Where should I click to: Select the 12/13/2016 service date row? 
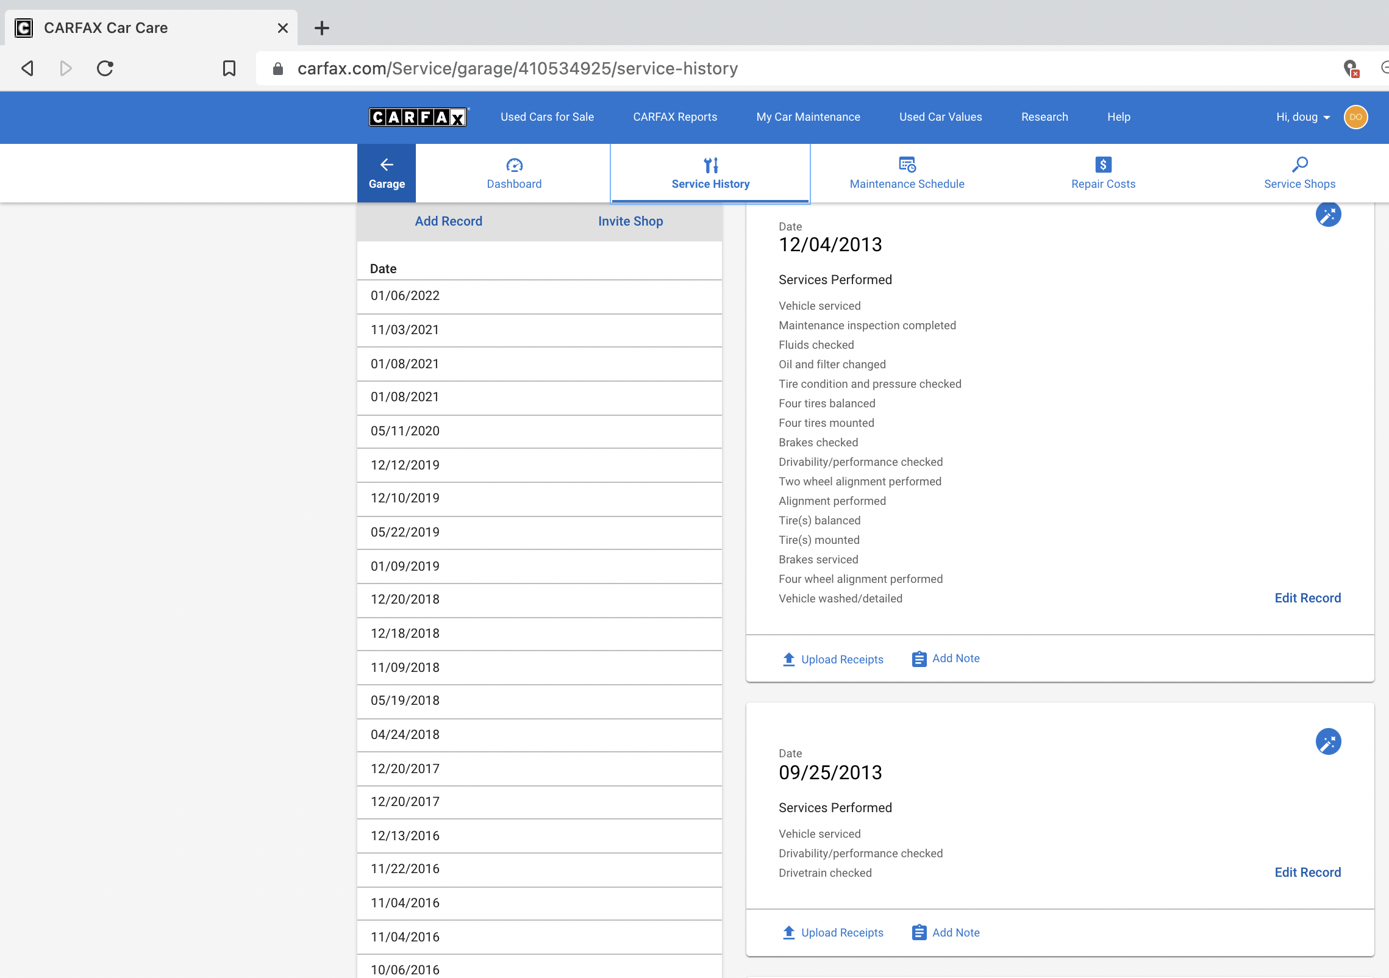point(540,836)
